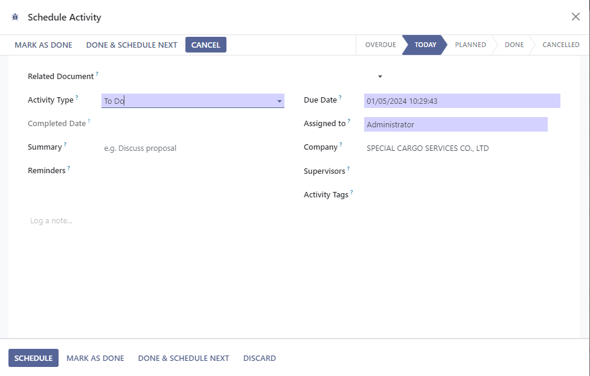
Task: Click the Due Date field
Action: [461, 100]
